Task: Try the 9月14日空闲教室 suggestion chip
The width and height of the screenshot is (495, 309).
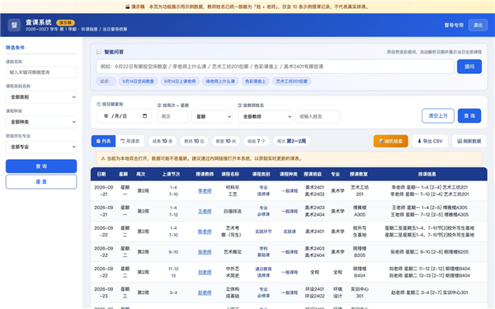Action: pyautogui.click(x=138, y=82)
